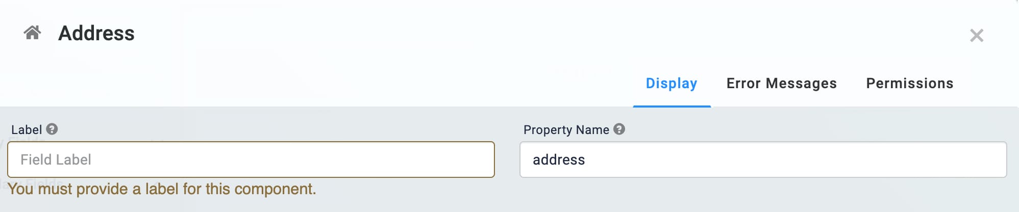Click the house icon beside Address
Image resolution: width=1019 pixels, height=212 pixels.
(32, 33)
